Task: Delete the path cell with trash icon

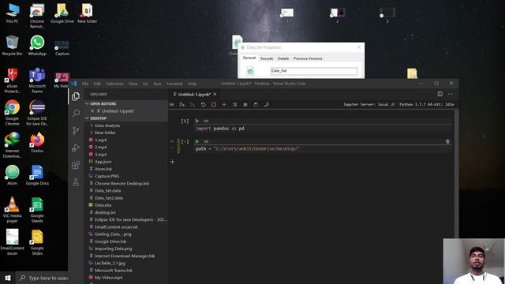Action: coord(447,141)
